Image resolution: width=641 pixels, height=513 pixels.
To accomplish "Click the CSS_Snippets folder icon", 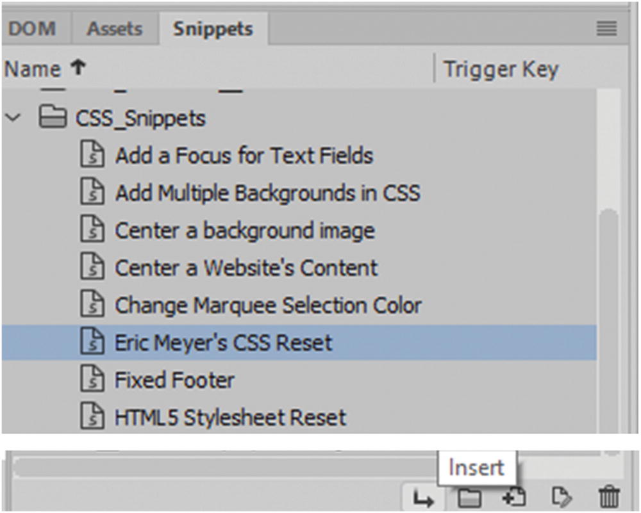I will coord(53,118).
